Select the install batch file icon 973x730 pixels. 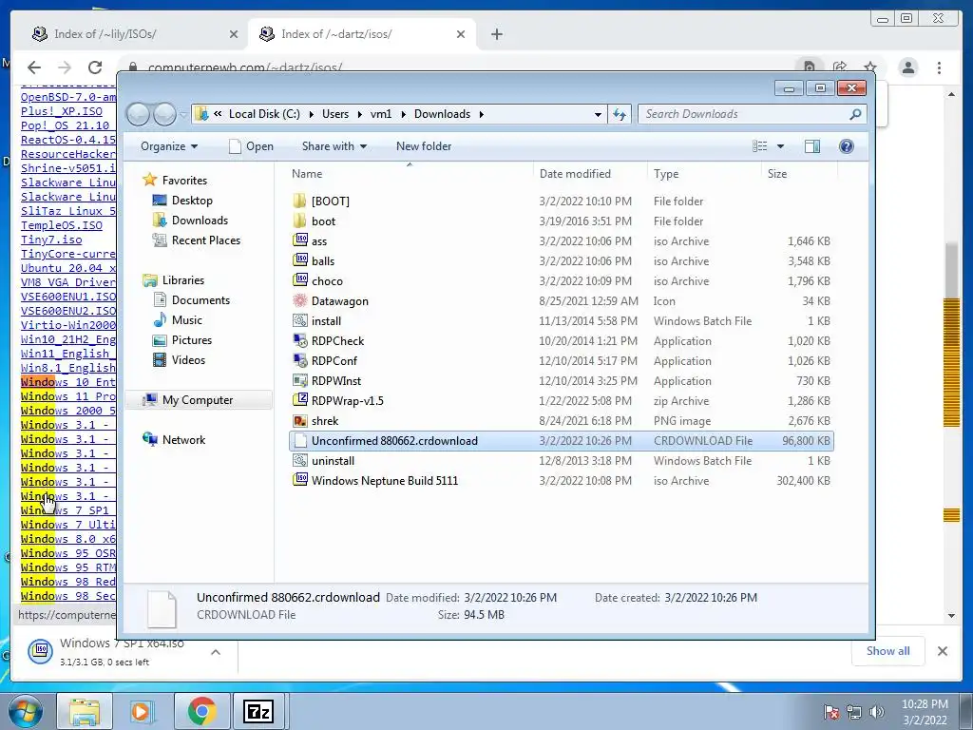(300, 320)
